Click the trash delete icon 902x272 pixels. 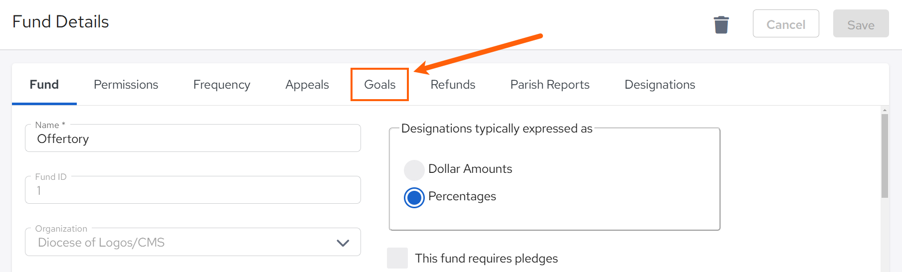[x=721, y=24]
